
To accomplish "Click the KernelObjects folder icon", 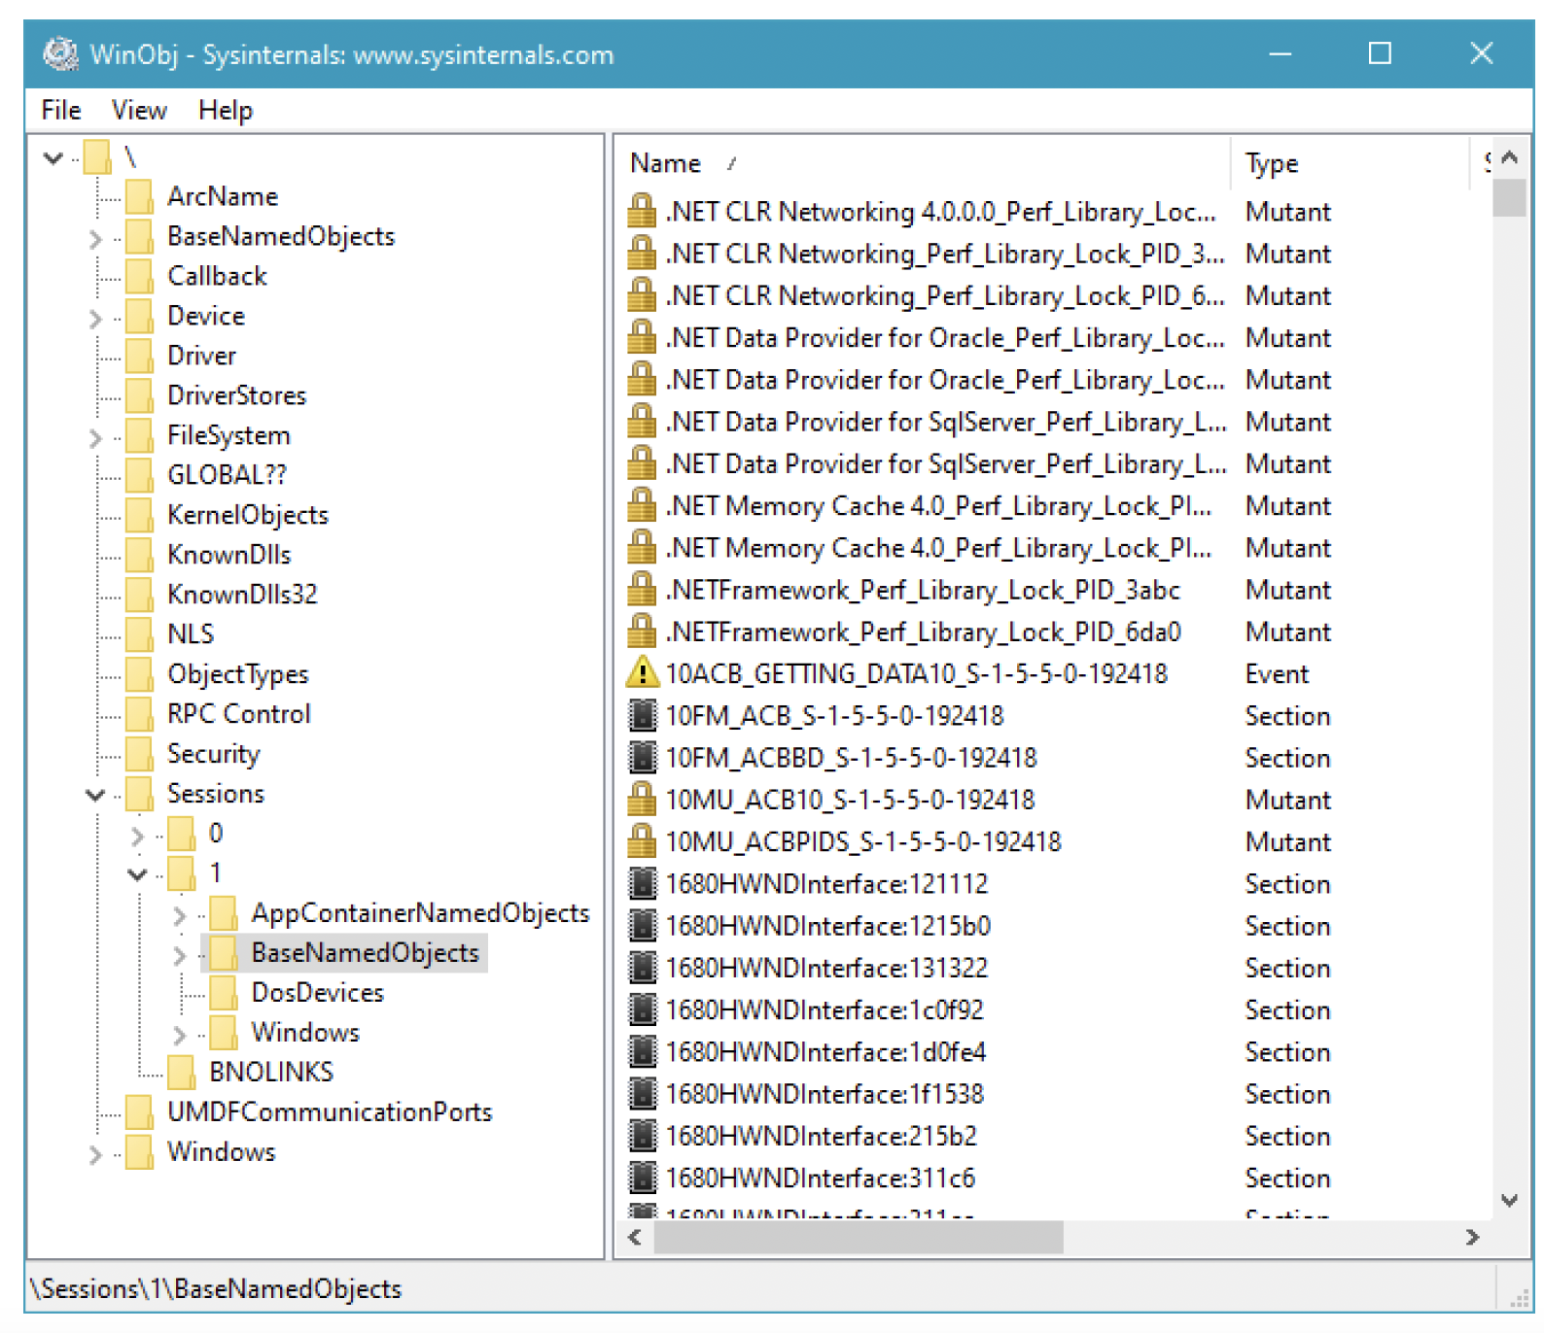I will (140, 515).
